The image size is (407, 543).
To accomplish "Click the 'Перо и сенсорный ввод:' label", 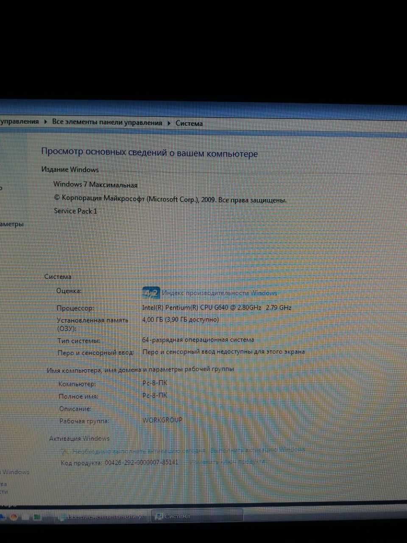I will pos(96,353).
